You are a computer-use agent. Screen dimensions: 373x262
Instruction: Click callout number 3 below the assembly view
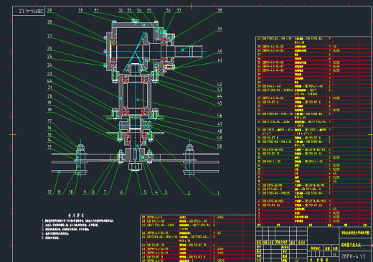click(166, 192)
